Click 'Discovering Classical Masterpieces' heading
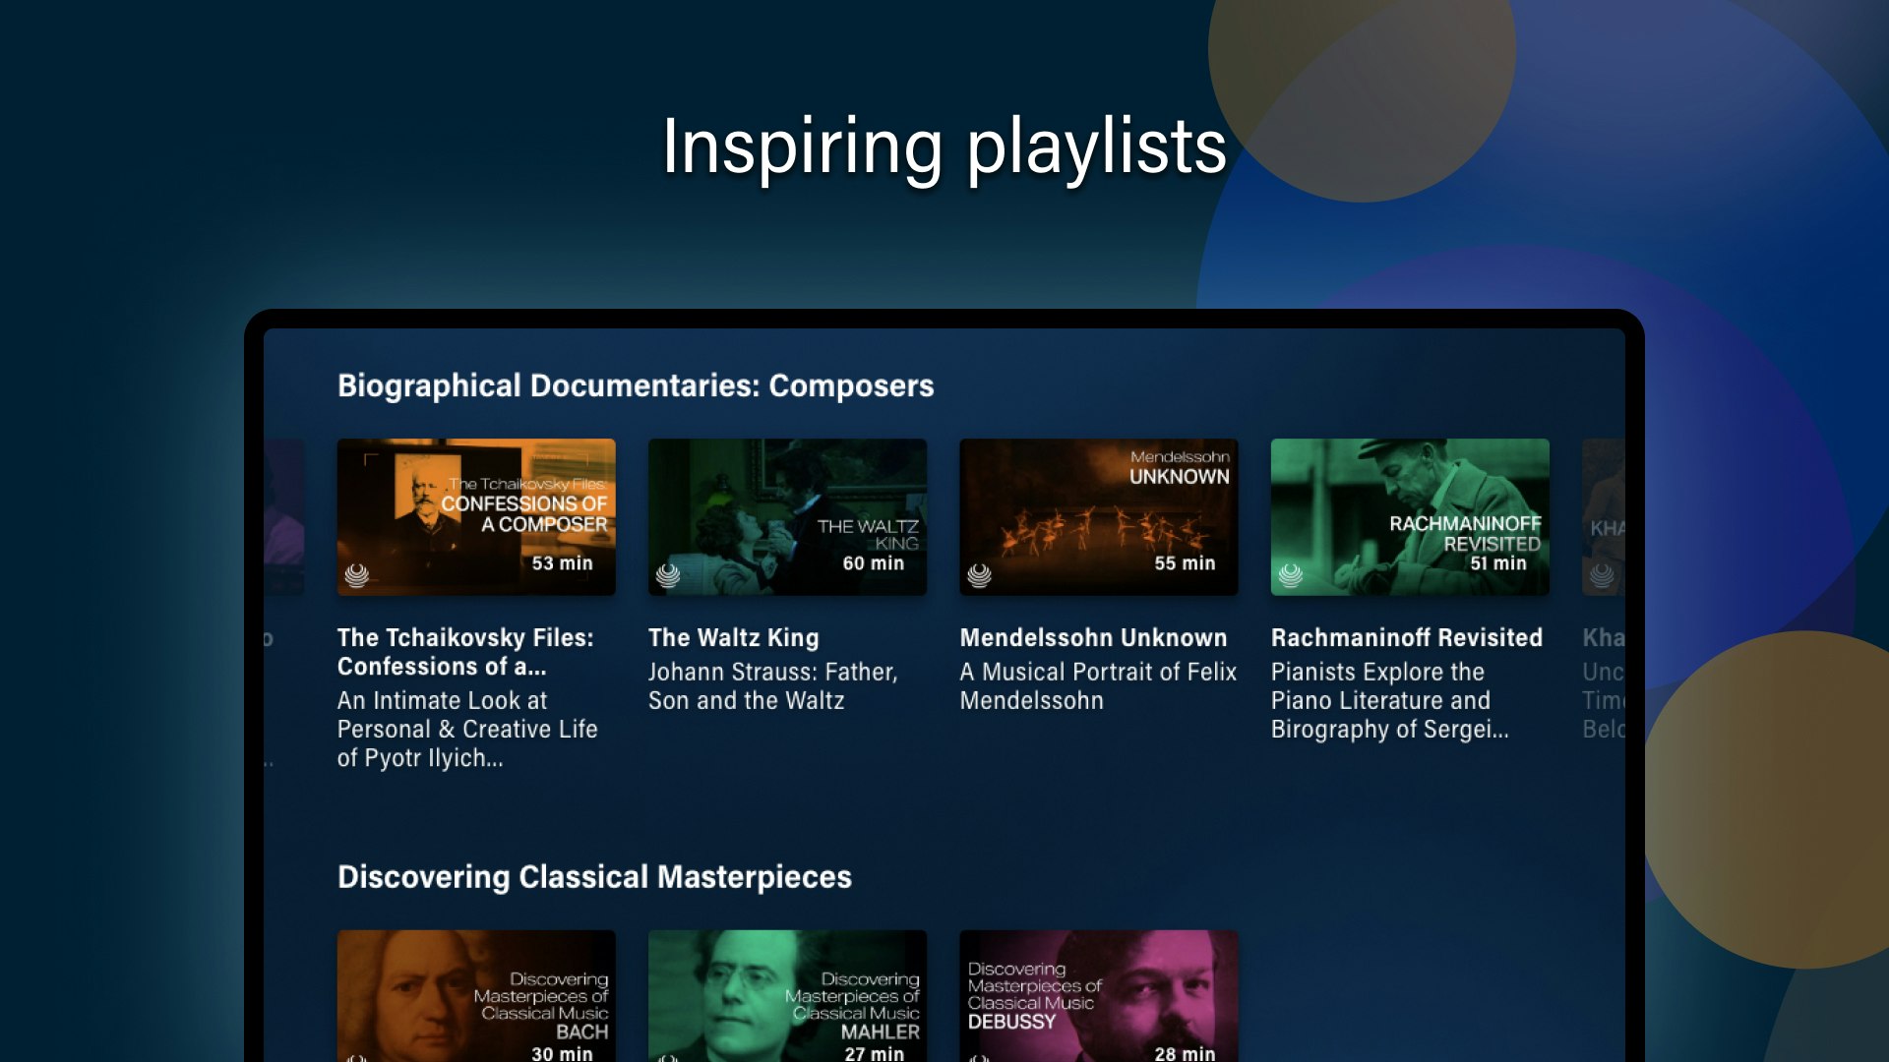Viewport: 1889px width, 1062px height. (x=594, y=877)
